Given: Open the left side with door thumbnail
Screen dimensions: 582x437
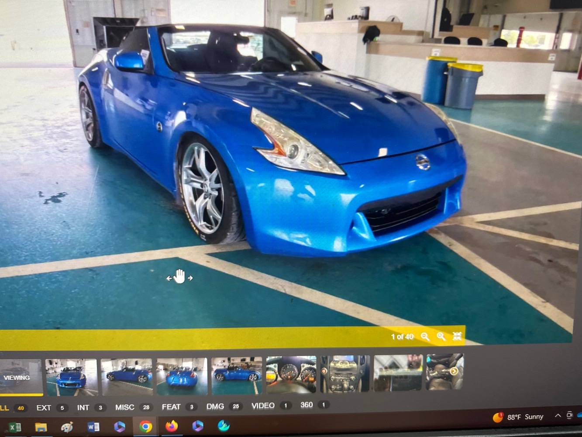Looking at the screenshot, I should point(237,375).
